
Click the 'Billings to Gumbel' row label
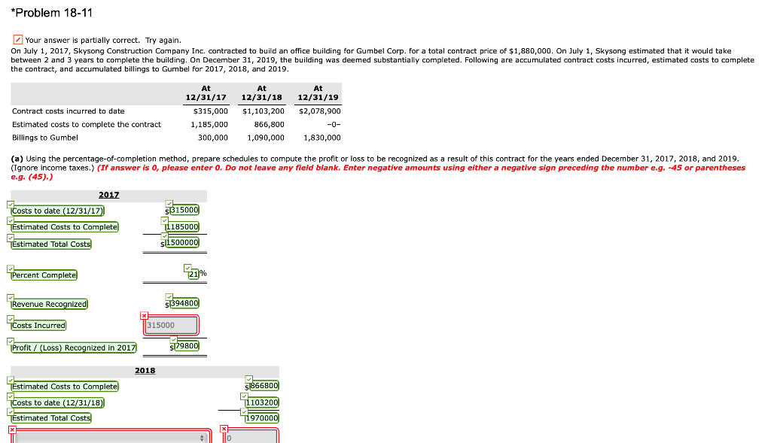(44, 138)
